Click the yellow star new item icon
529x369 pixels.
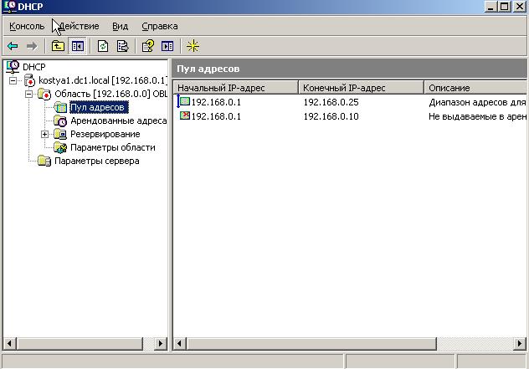[193, 46]
